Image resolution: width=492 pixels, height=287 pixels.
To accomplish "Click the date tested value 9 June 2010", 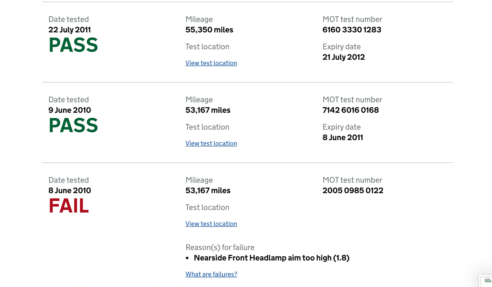I will click(69, 110).
